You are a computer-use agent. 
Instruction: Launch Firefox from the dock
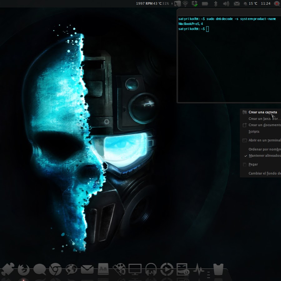click(24, 269)
